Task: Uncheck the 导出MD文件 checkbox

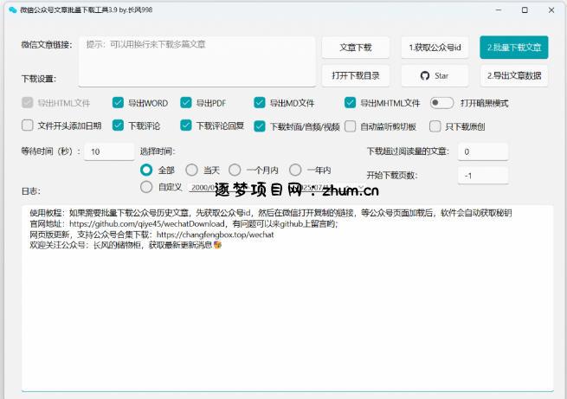Action: (x=260, y=103)
